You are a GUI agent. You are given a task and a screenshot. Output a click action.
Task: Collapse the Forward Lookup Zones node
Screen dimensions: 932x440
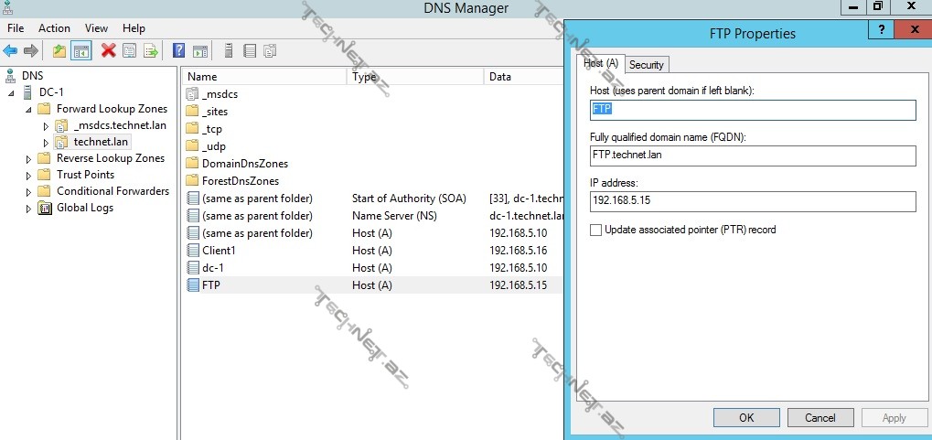tap(28, 109)
